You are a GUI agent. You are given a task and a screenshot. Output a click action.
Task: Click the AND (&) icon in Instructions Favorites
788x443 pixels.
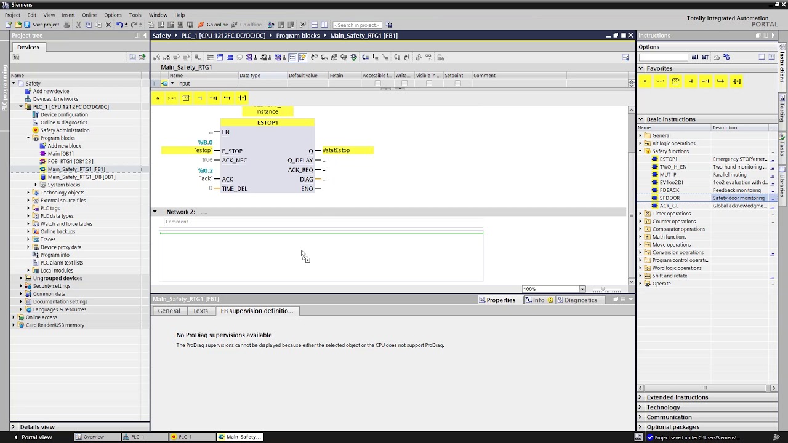(645, 81)
